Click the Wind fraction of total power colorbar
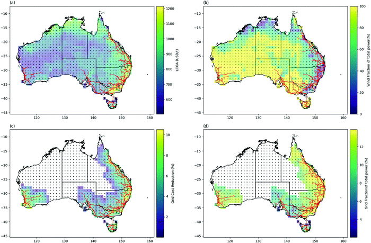Viewport: 371px width, 243px height. [x=354, y=60]
